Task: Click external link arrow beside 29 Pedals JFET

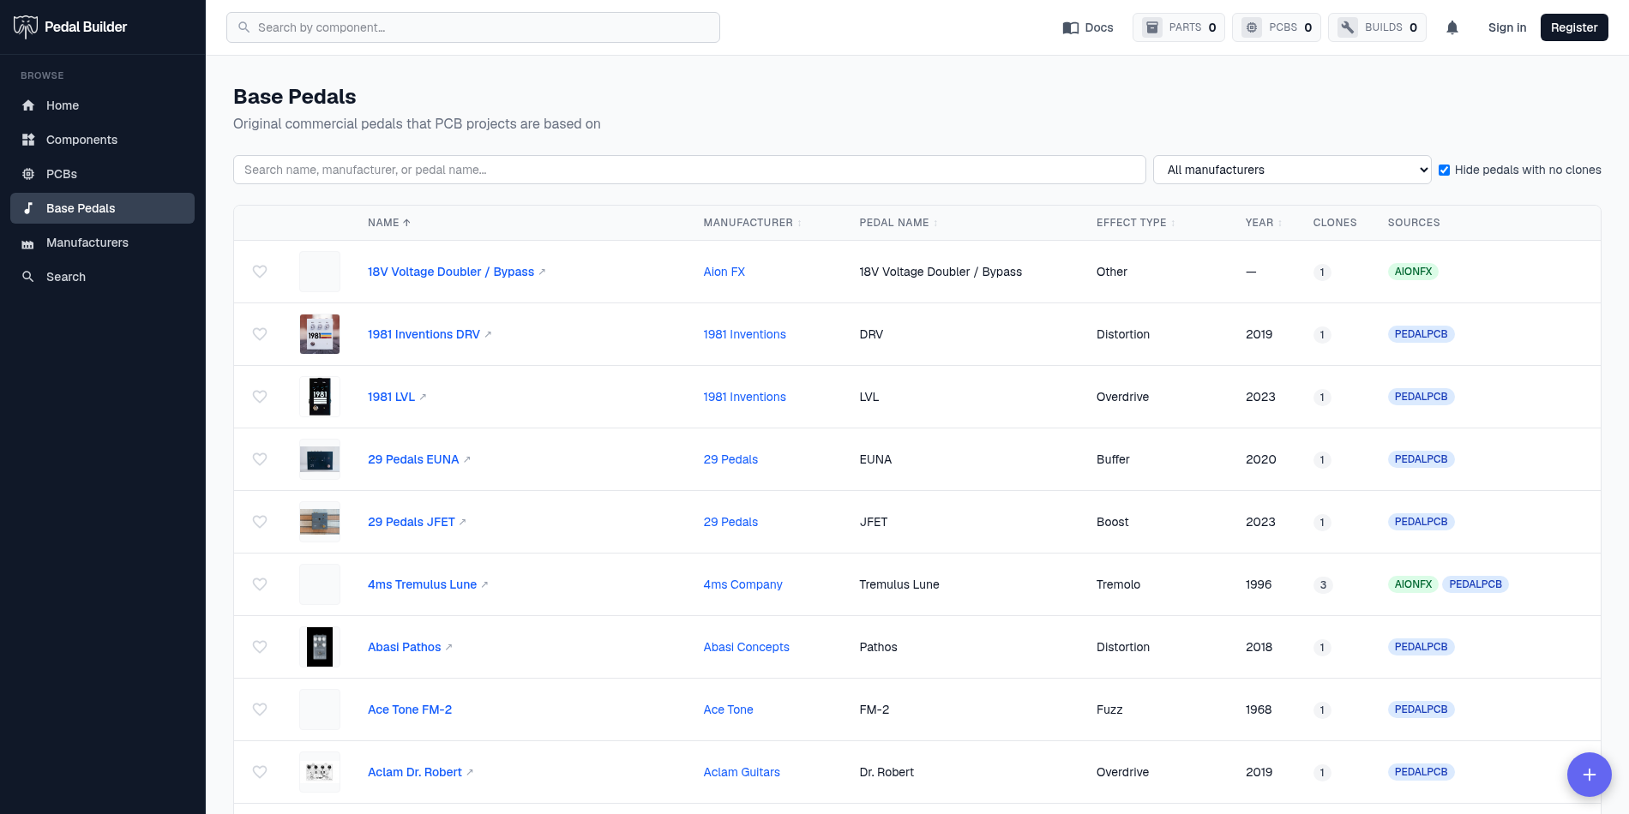Action: pyautogui.click(x=463, y=522)
